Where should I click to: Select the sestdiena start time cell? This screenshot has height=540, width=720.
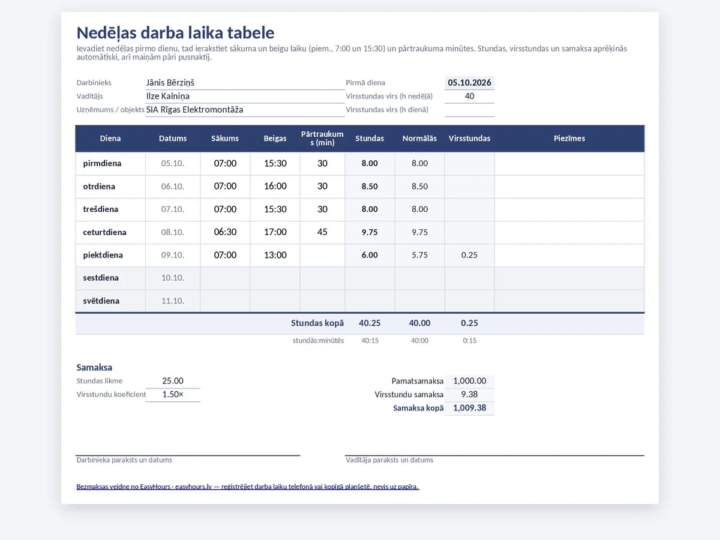[x=225, y=278]
